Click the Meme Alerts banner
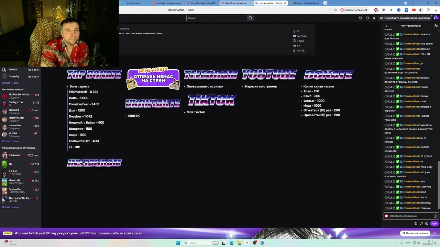Image resolution: width=440 pixels, height=247 pixels. 153,79
